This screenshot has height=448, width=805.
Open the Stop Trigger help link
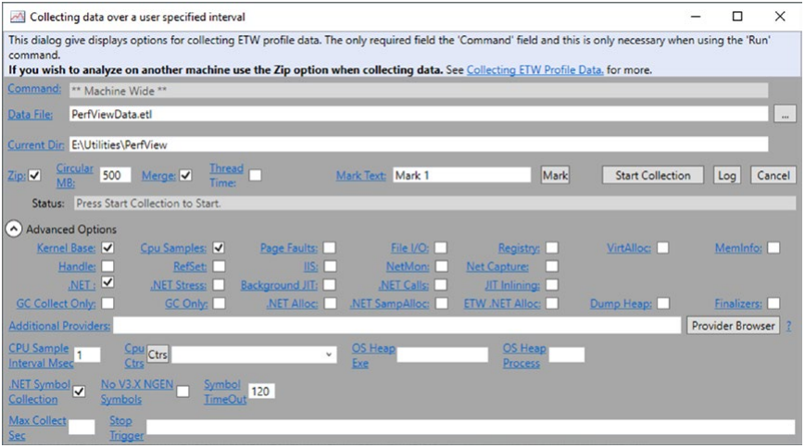[x=126, y=428]
